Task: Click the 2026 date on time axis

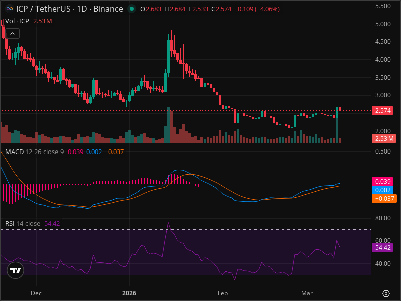Action: click(129, 293)
